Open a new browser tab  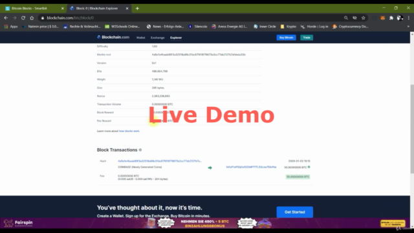pos(137,8)
